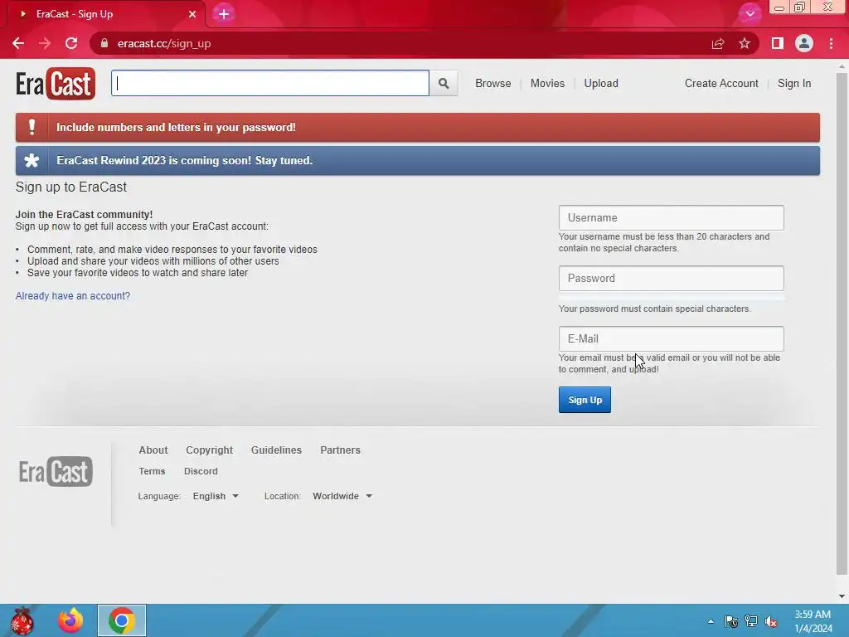Open the Upload menu item
The height and width of the screenshot is (637, 849).
pos(601,84)
